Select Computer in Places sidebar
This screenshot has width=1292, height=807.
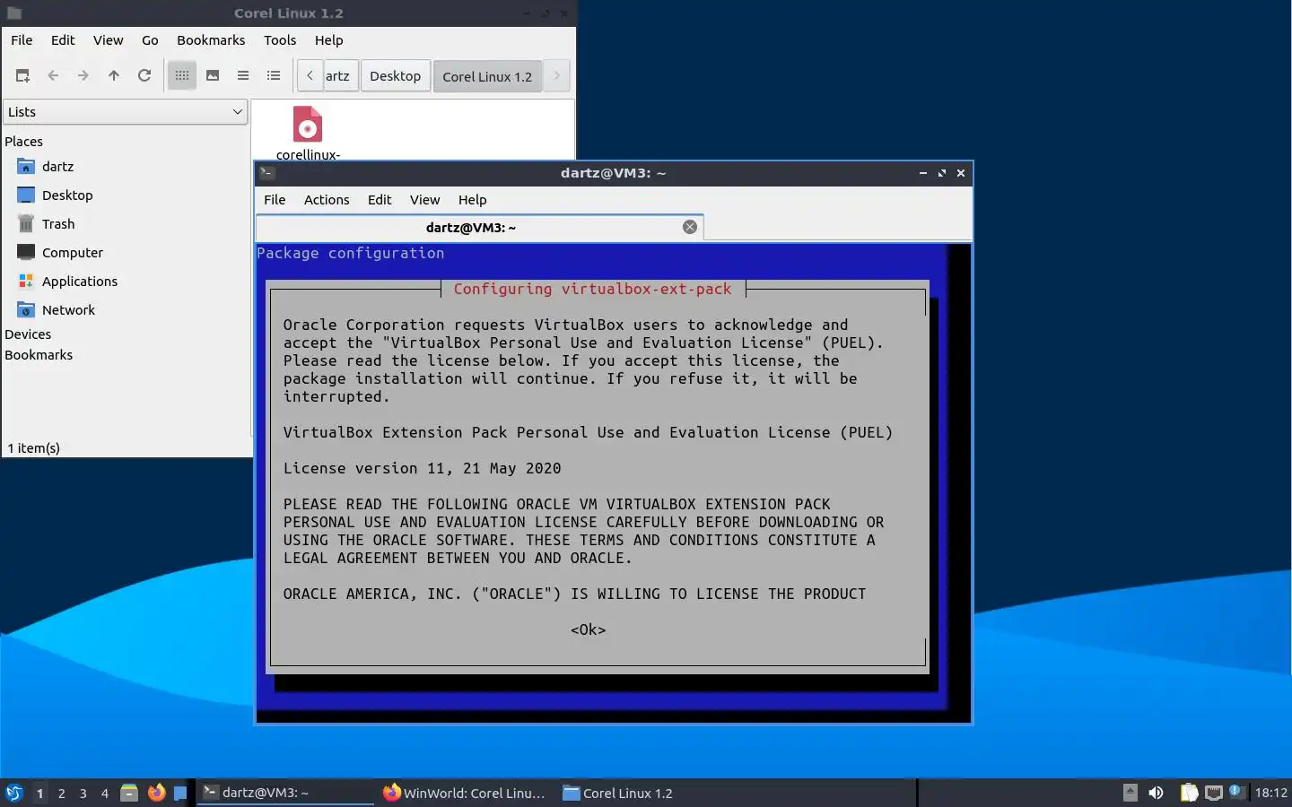click(x=73, y=253)
